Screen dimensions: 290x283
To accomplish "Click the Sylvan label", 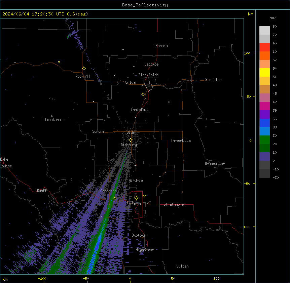I will click(x=131, y=82).
